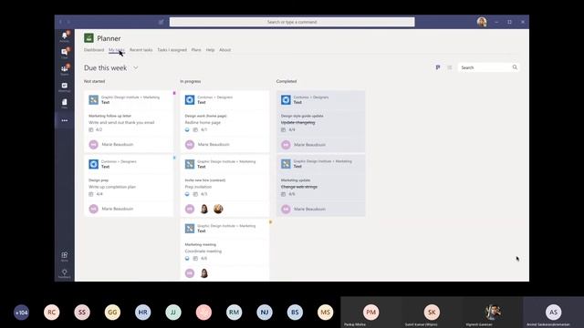
Task: Click the Search or type a command box
Action: 292,22
